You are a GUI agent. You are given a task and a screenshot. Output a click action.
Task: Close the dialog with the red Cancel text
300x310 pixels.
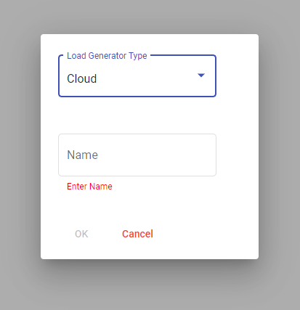[137, 234]
